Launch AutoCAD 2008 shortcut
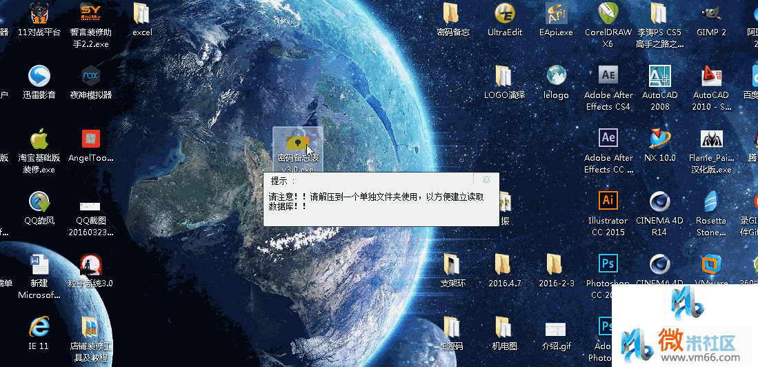Image resolution: width=758 pixels, height=367 pixels. tap(660, 88)
